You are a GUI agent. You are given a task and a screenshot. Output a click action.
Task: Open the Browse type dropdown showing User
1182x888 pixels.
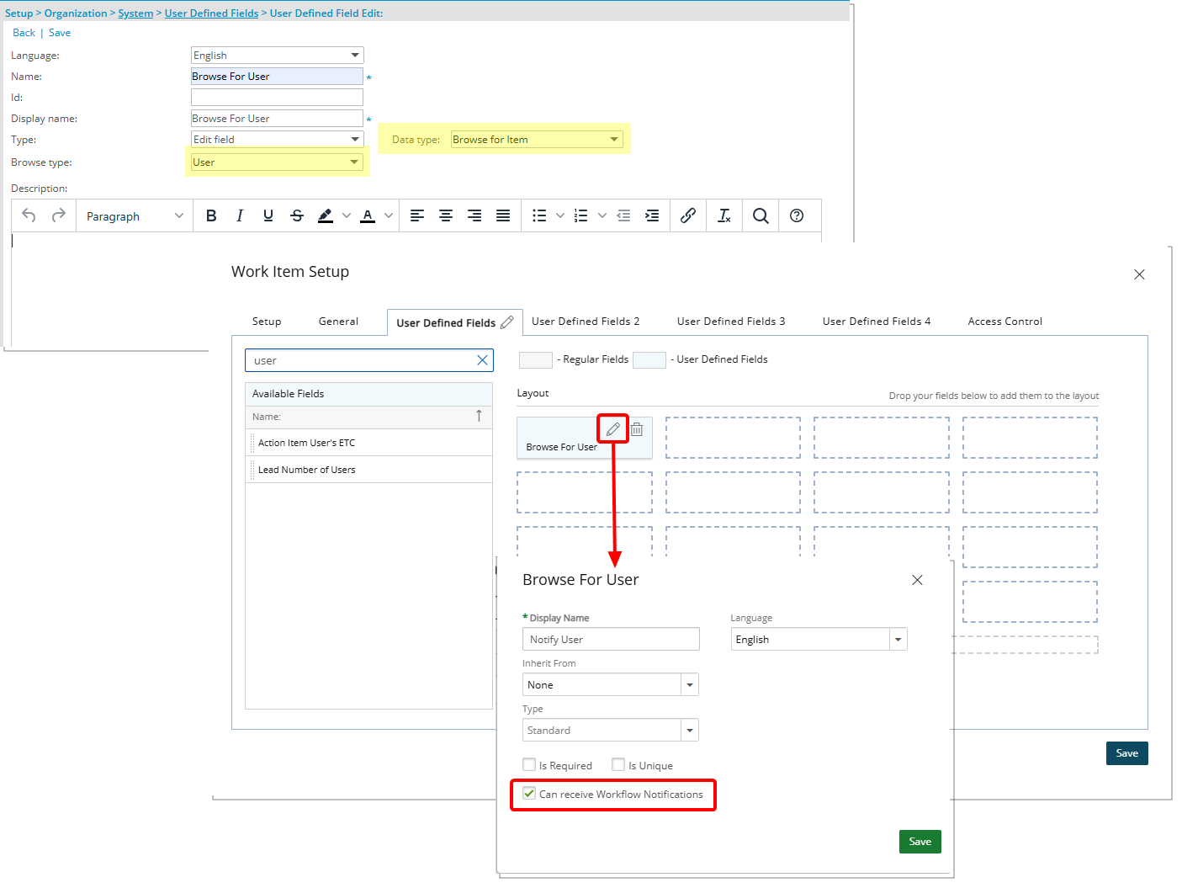coord(354,162)
